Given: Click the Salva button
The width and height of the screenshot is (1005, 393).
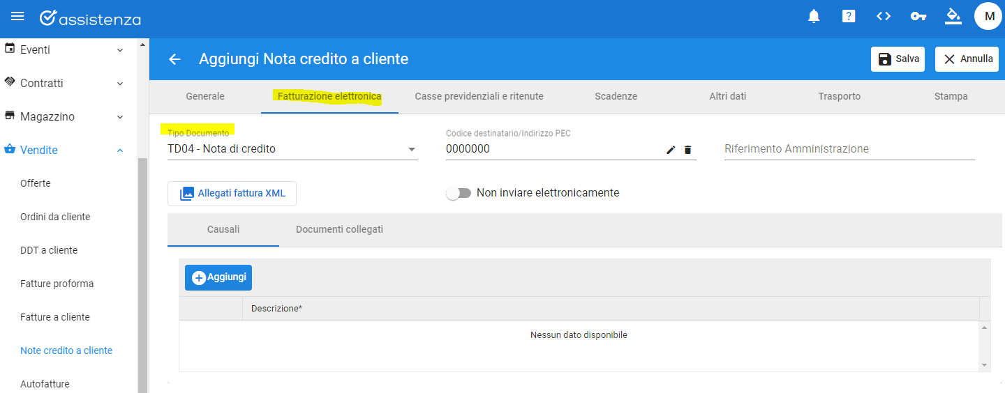Looking at the screenshot, I should point(898,59).
